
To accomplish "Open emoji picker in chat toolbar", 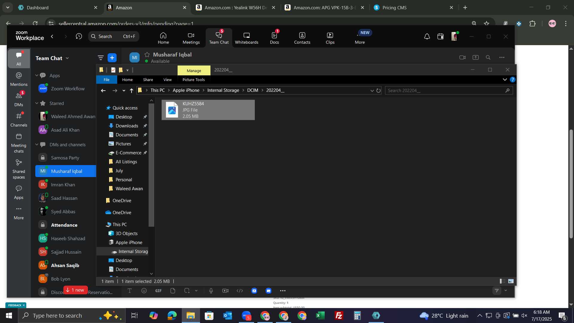I will 144,291.
